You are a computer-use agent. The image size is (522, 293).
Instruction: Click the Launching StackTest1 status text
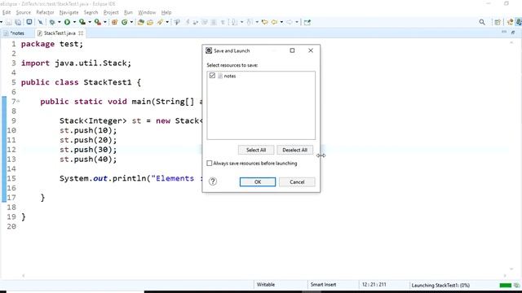[x=440, y=285]
